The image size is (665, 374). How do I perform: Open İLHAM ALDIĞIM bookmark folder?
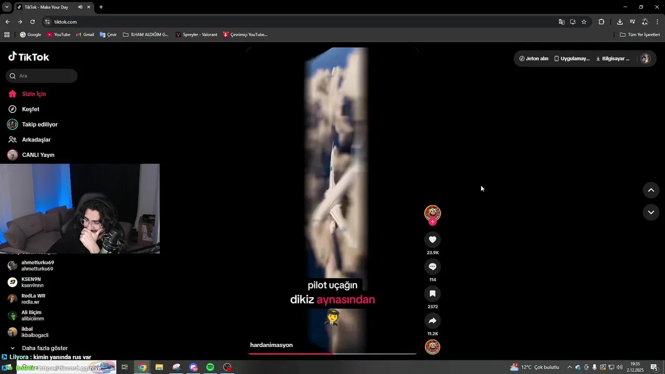[x=146, y=35]
